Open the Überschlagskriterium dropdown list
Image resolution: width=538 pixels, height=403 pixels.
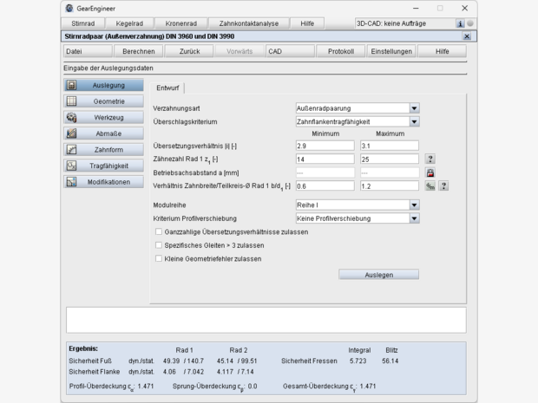click(414, 121)
